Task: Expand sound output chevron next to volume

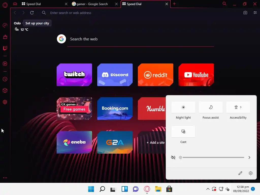Action: 249,157
